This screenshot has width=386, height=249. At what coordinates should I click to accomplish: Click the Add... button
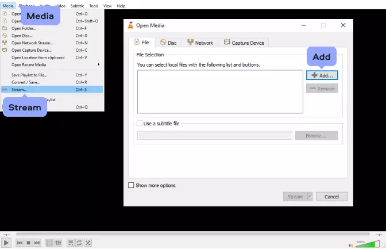[322, 75]
